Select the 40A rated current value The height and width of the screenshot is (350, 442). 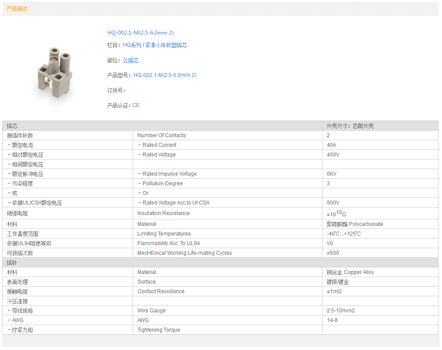[332, 145]
